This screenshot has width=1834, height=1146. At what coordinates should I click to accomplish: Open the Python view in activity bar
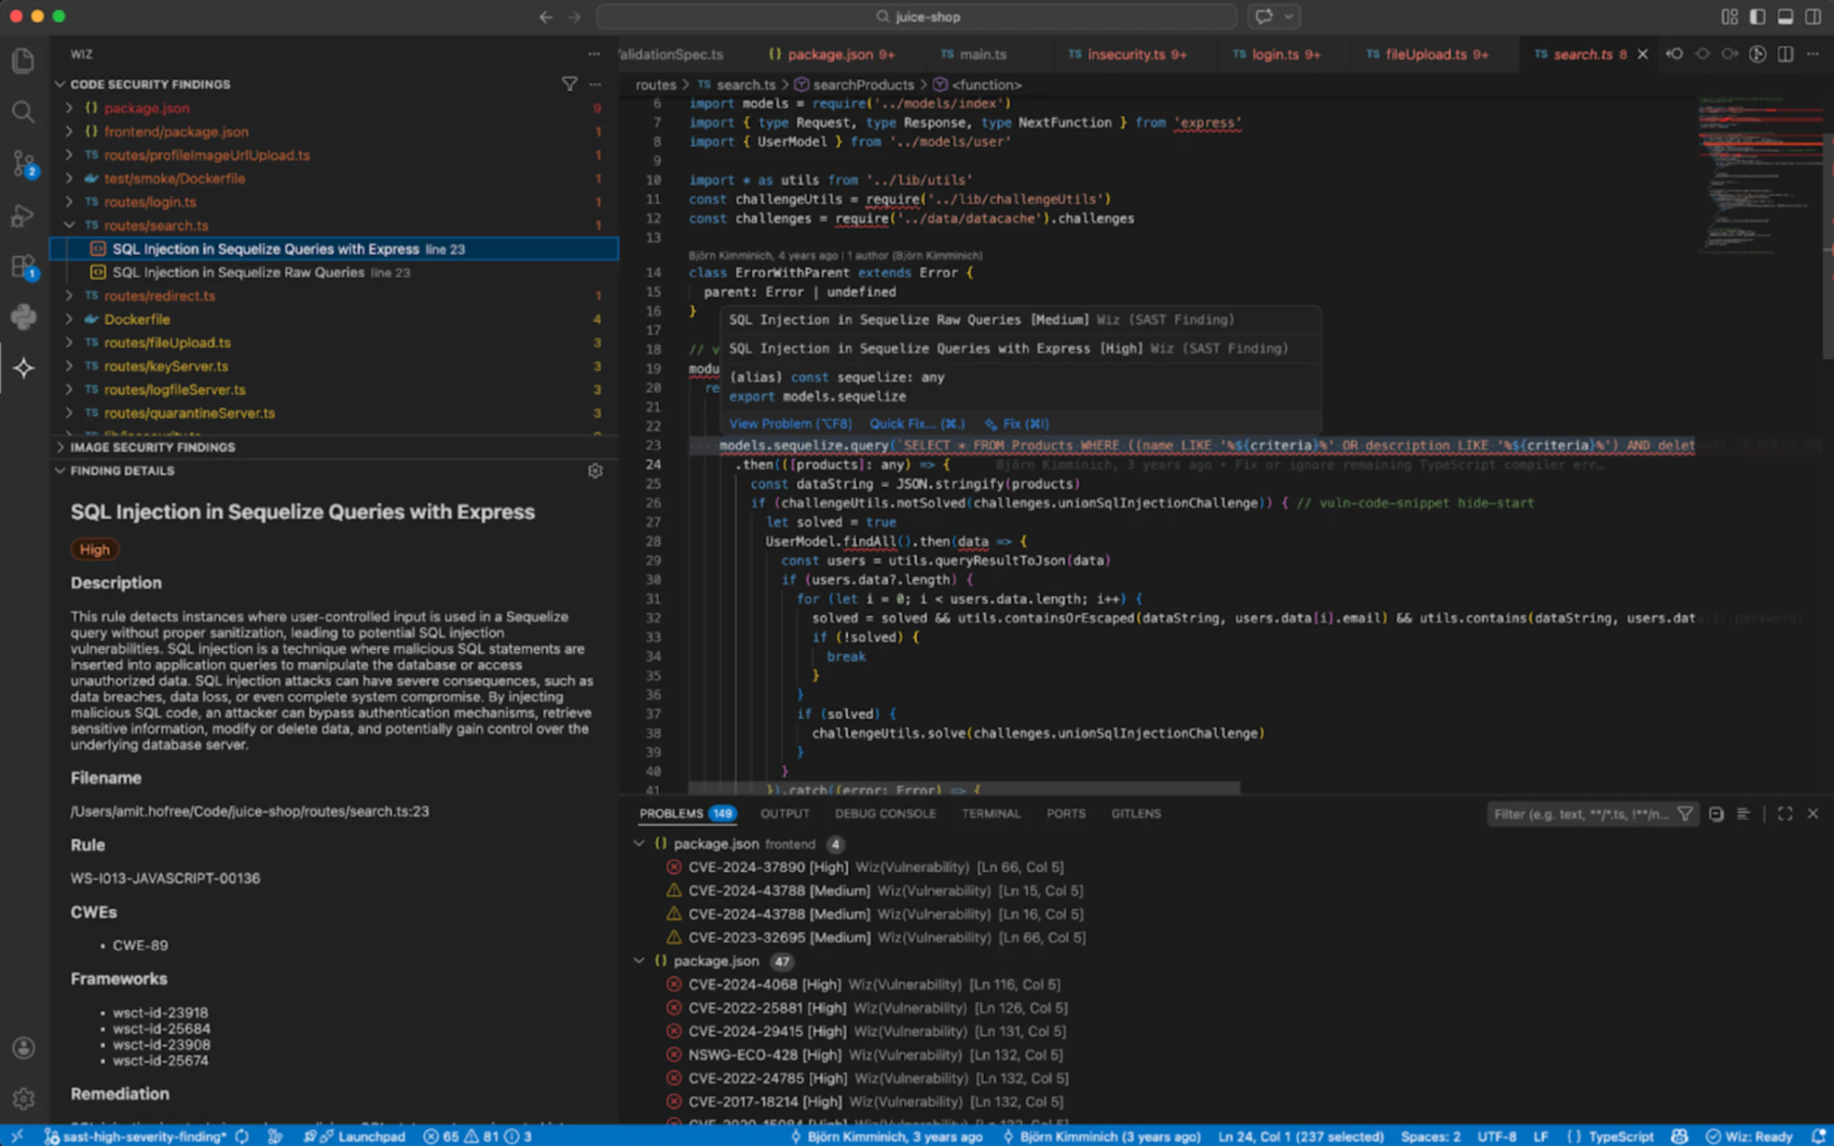point(24,316)
